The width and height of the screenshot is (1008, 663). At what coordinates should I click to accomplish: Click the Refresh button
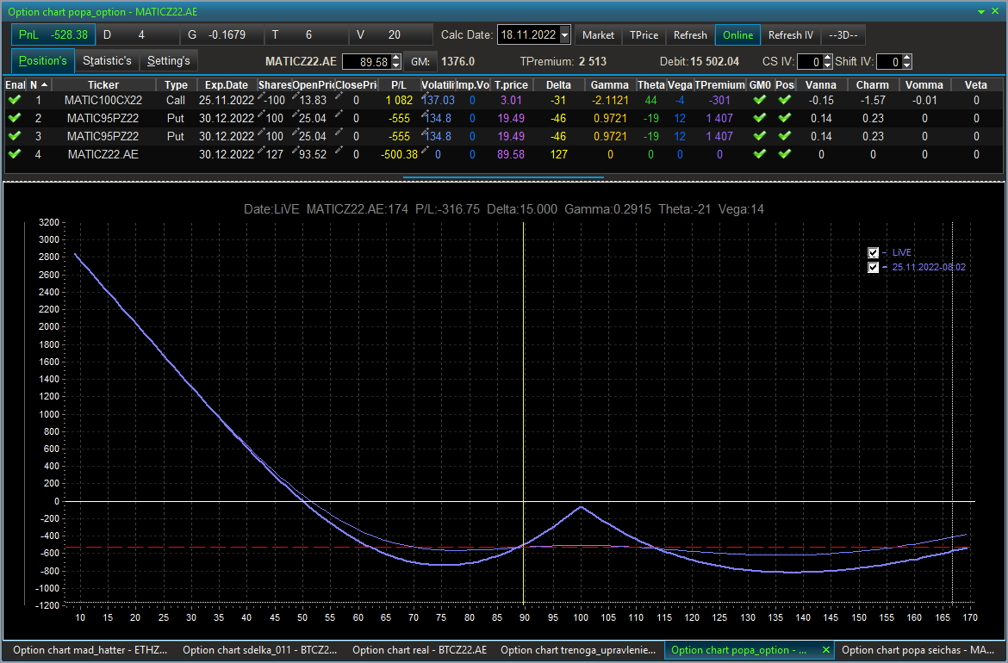click(690, 35)
